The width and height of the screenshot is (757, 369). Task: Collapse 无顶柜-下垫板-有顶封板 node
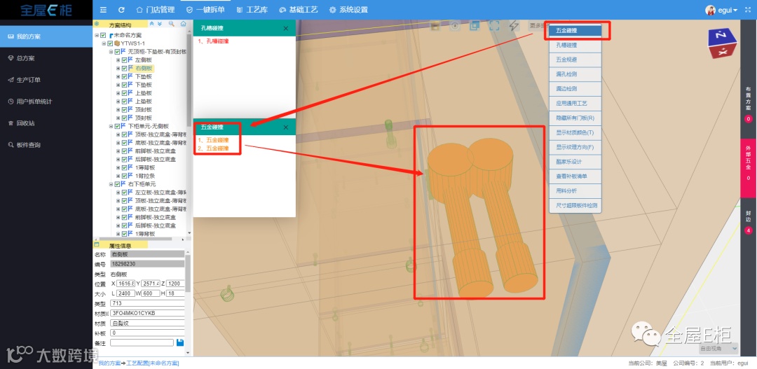click(x=111, y=52)
